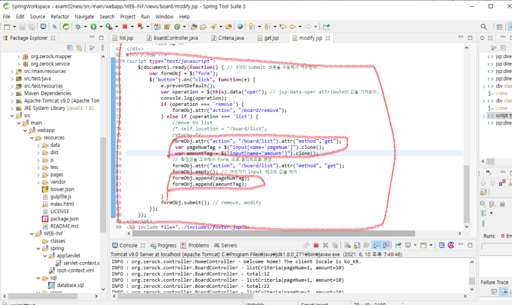Screen dimensions: 512x305
Task: Click the Clear Console icon
Action: coord(348,245)
